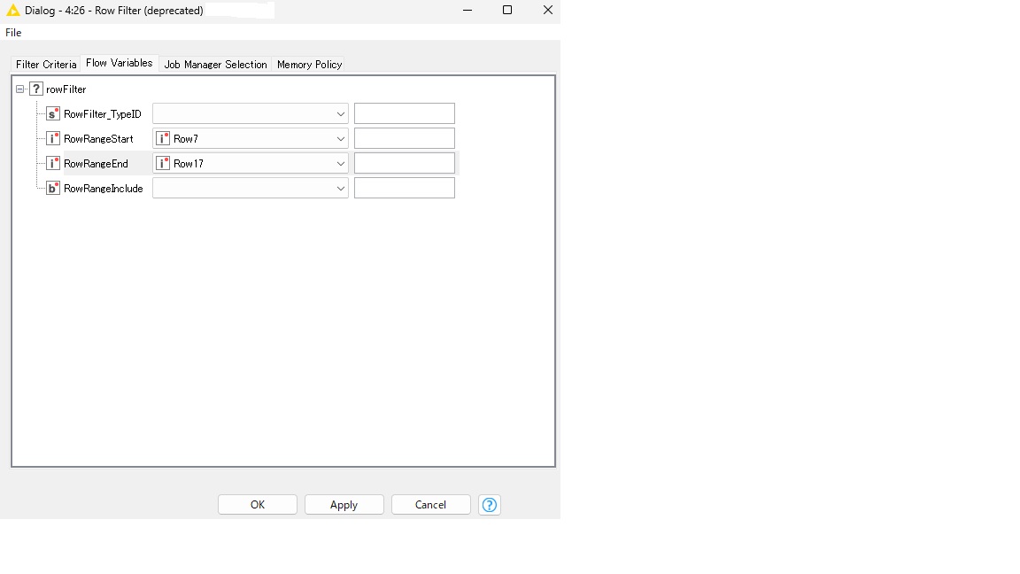
Task: Open the help question mark button
Action: click(489, 505)
